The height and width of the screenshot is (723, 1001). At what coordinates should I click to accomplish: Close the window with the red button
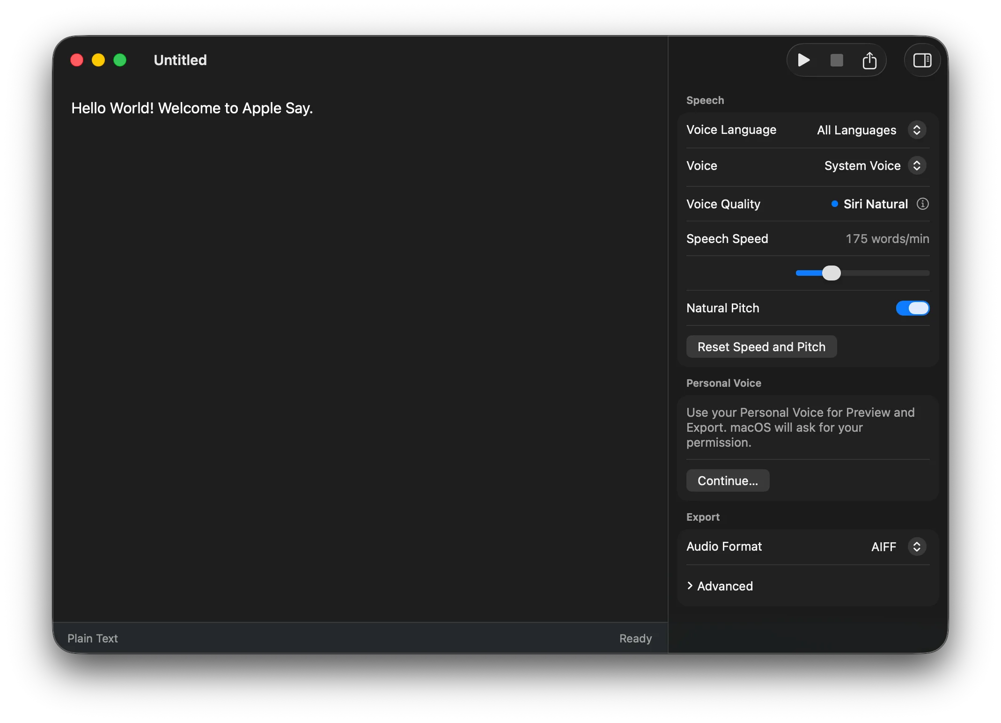[x=77, y=60]
